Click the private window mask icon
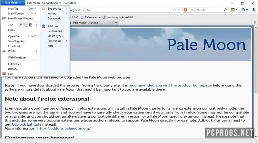Viewport: 258px width, 143px height. (4, 18)
